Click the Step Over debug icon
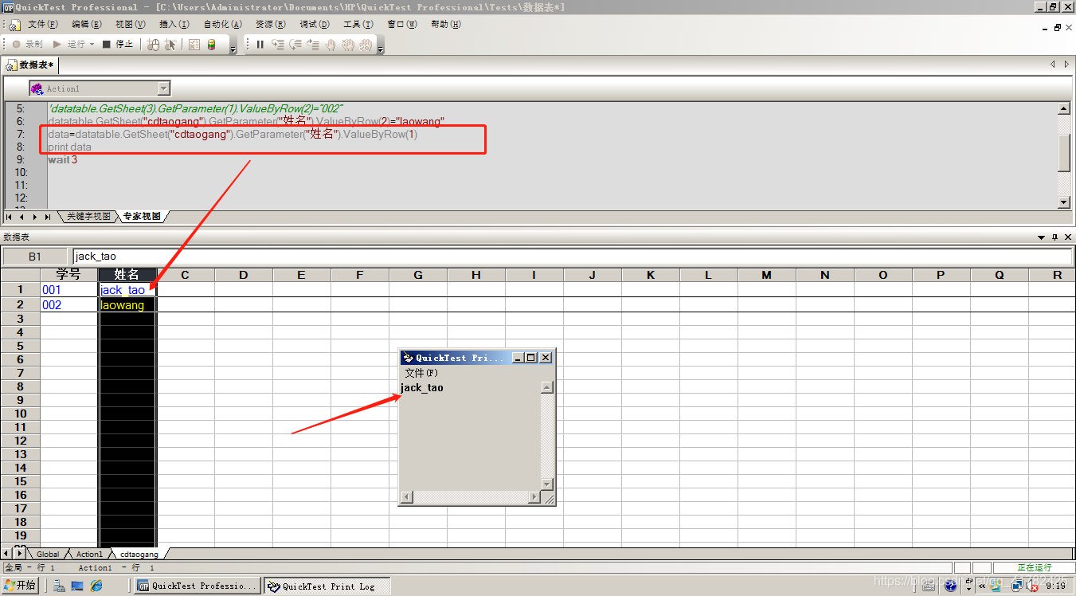The width and height of the screenshot is (1076, 596). pyautogui.click(x=295, y=45)
